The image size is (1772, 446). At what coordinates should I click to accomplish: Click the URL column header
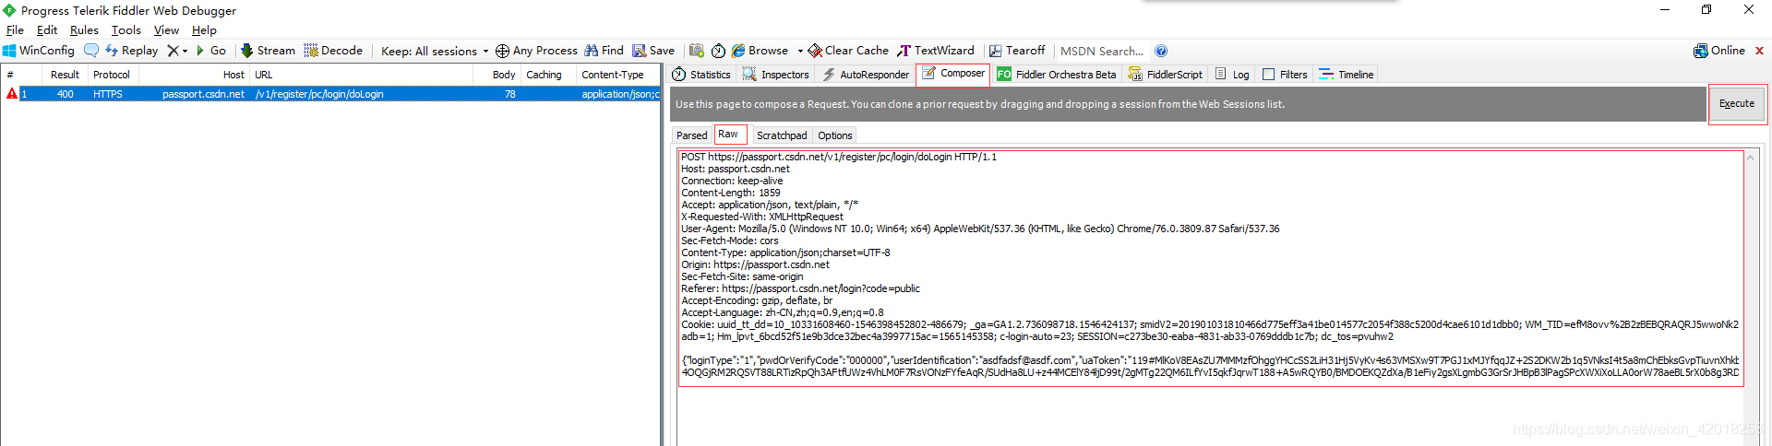tap(362, 75)
